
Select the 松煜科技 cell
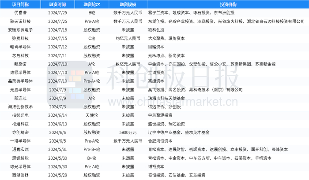click(x=20, y=124)
